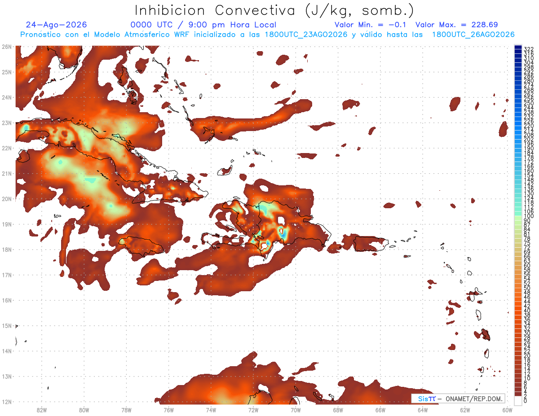
Task: Click the 76W longitude label
Action: (169, 410)
